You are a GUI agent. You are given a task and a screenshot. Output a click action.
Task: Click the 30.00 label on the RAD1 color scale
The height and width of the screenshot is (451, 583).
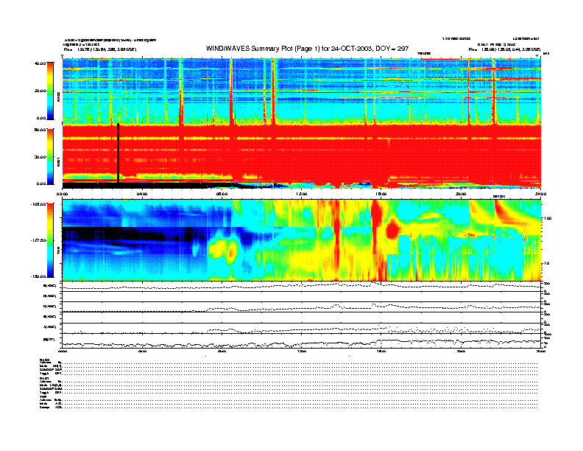click(40, 157)
